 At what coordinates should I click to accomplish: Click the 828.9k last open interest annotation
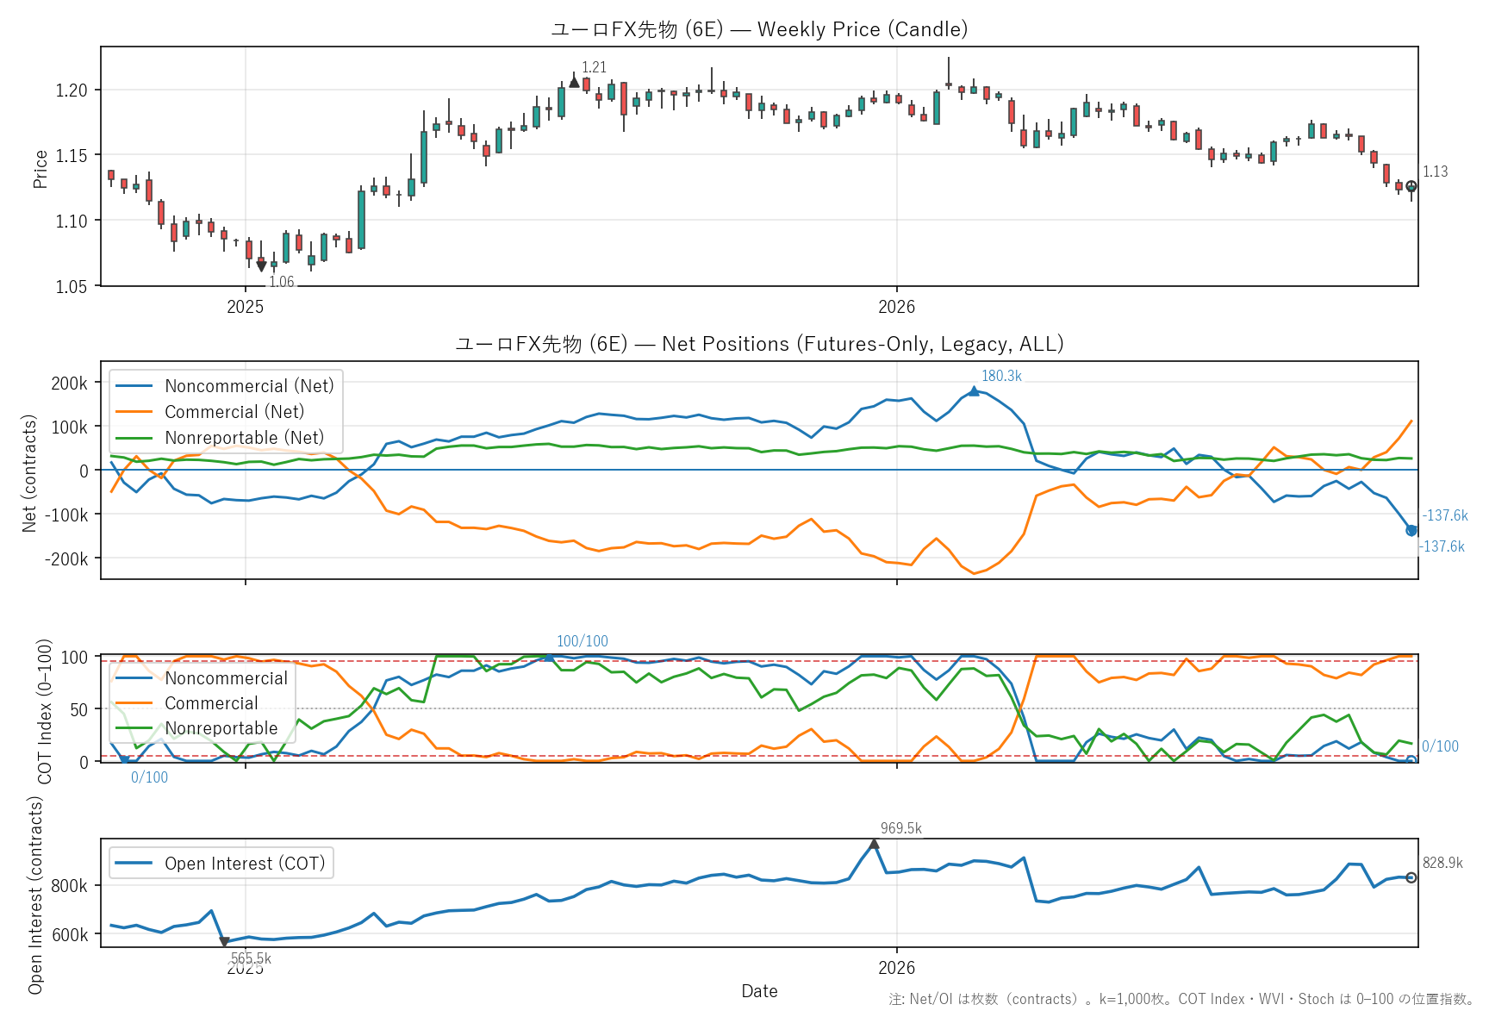[1442, 863]
